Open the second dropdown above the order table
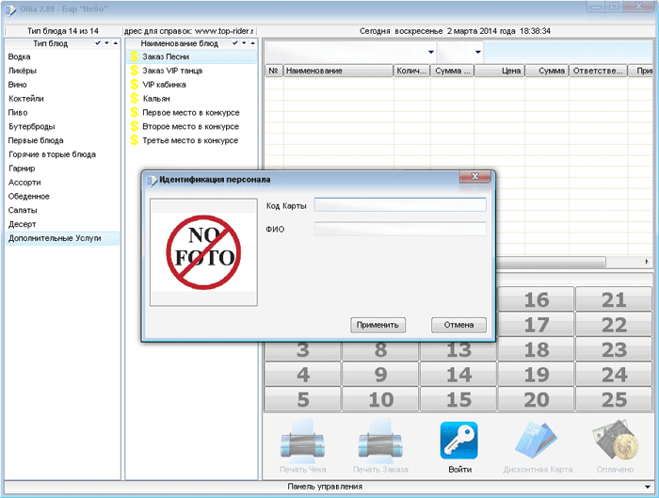659x498 pixels. (x=477, y=52)
